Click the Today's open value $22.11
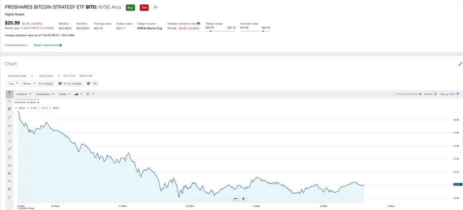463x210 pixels. click(121, 29)
